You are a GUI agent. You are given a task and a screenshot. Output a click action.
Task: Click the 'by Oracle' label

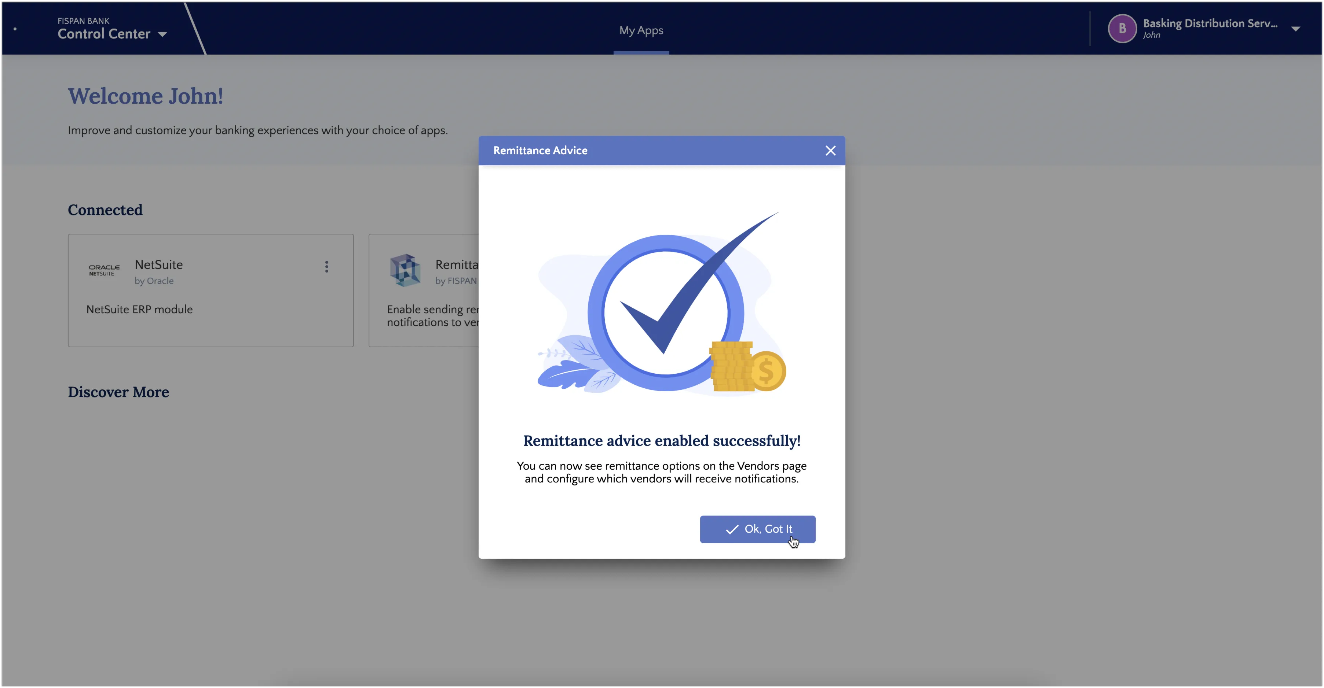154,281
